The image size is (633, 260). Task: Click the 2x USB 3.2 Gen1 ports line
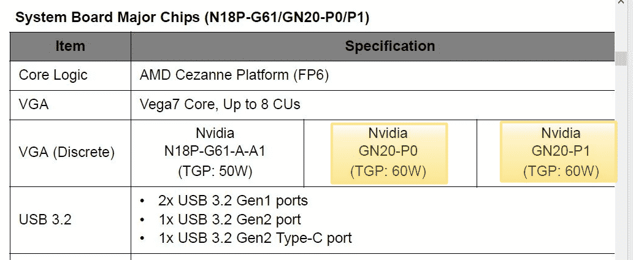click(x=232, y=201)
